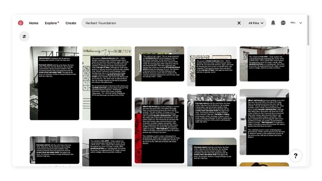This screenshot has height=181, width=322.
Task: Open the Home page
Action: pos(34,23)
